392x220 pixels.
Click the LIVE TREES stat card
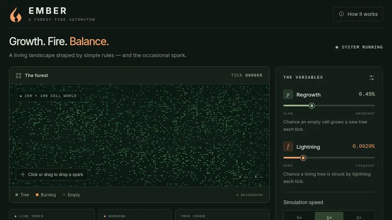tap(52, 215)
